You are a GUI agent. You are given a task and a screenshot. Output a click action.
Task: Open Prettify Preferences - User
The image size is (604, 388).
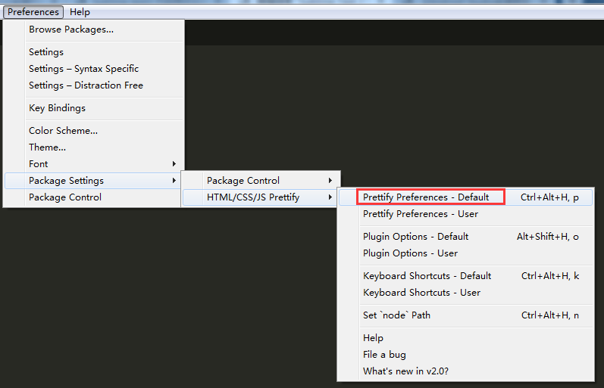465,214
